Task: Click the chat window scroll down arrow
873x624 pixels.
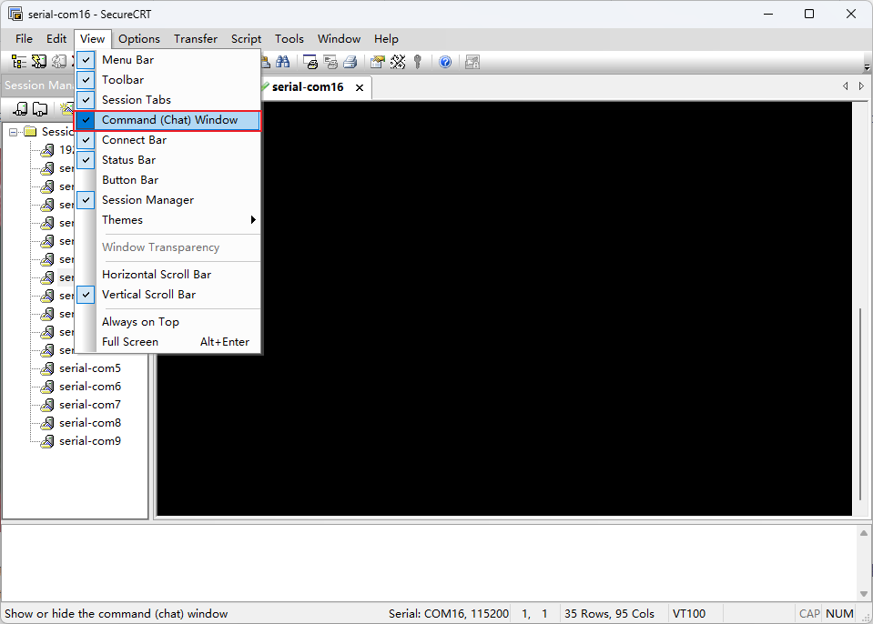Action: click(864, 593)
